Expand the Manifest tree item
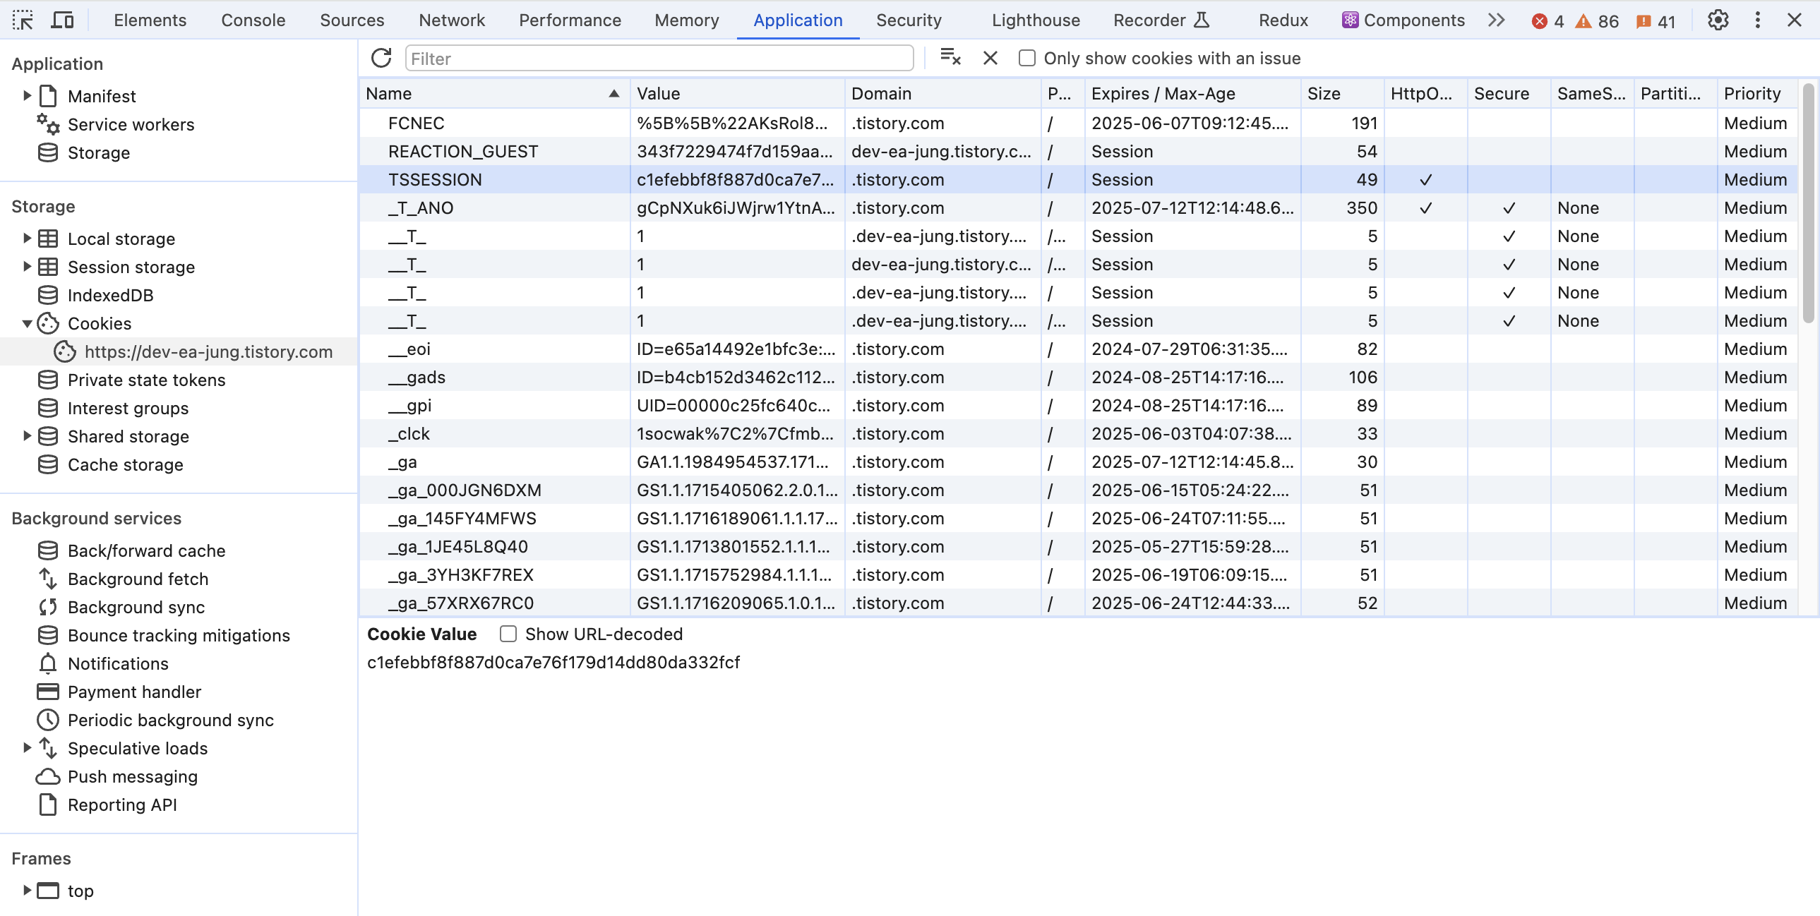Viewport: 1820px width, 916px height. (x=27, y=95)
